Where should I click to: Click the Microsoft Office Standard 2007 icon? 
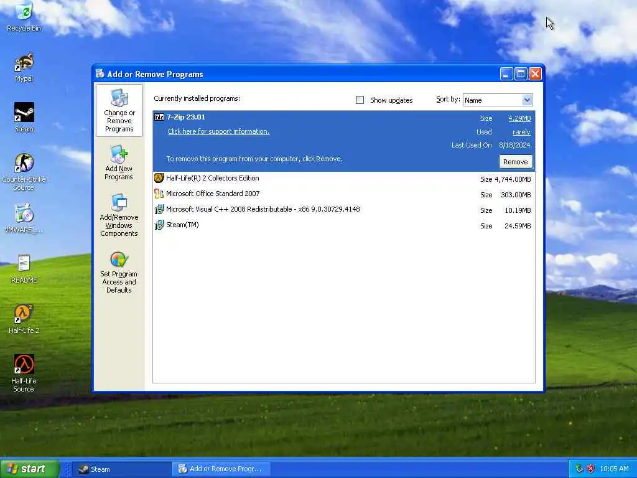(159, 194)
